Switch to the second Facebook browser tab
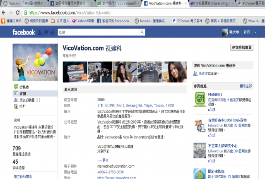This screenshot has height=179, width=265. [71, 3]
